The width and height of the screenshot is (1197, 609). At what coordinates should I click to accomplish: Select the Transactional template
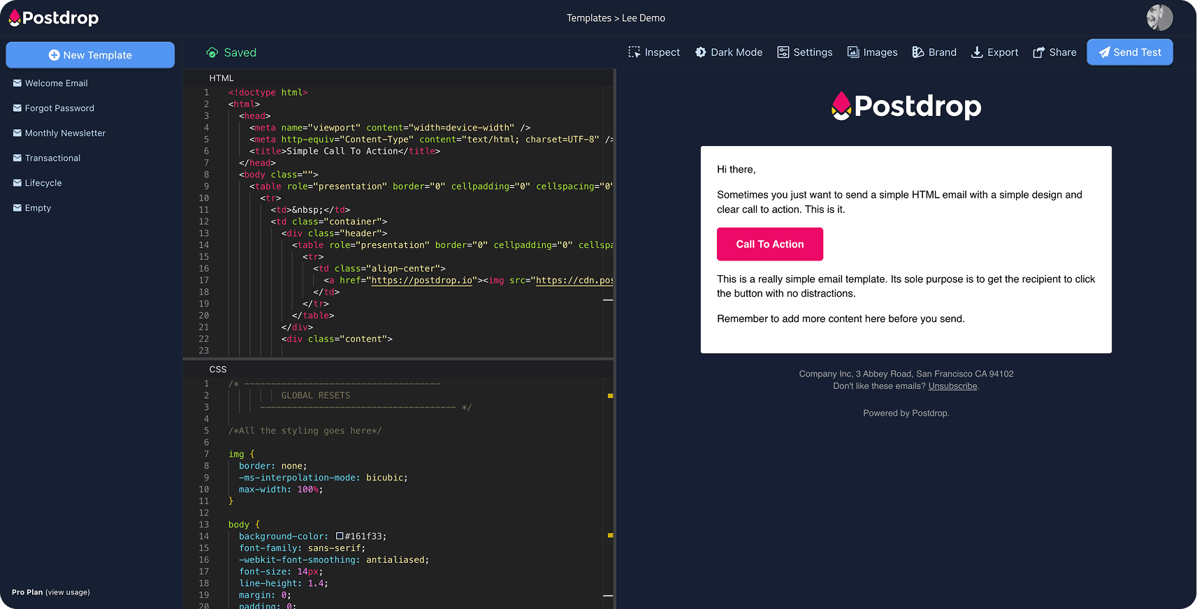point(52,158)
